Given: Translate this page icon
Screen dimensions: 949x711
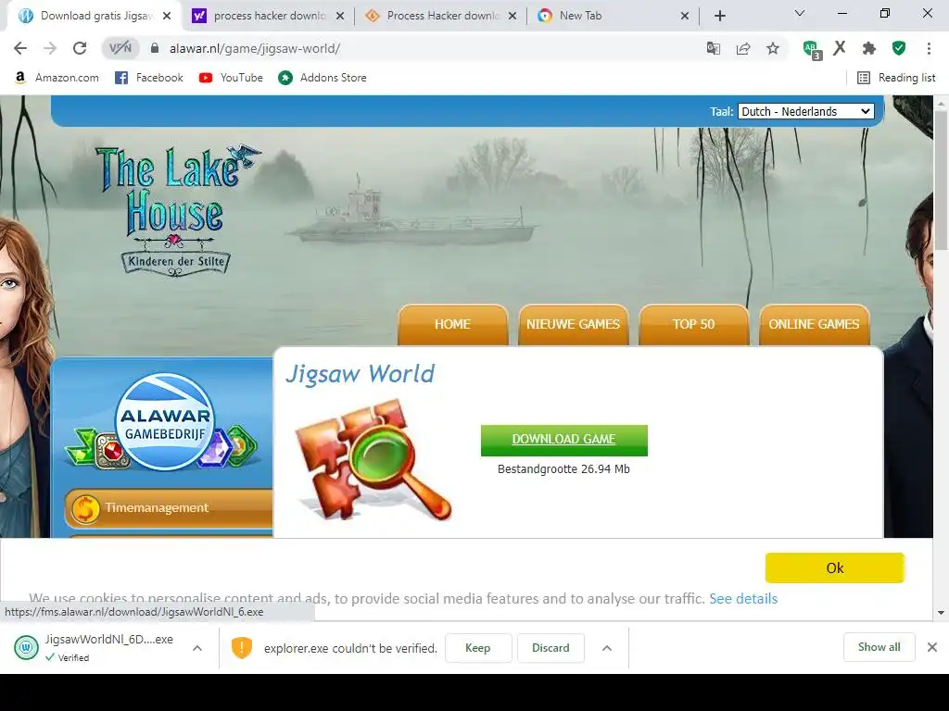Looking at the screenshot, I should coord(714,48).
